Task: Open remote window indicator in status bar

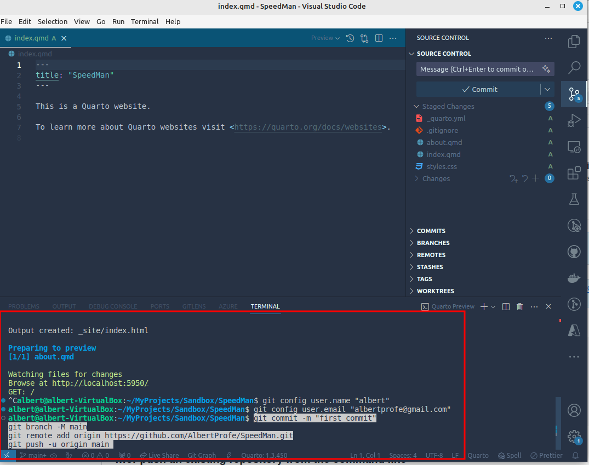Action: [x=7, y=455]
